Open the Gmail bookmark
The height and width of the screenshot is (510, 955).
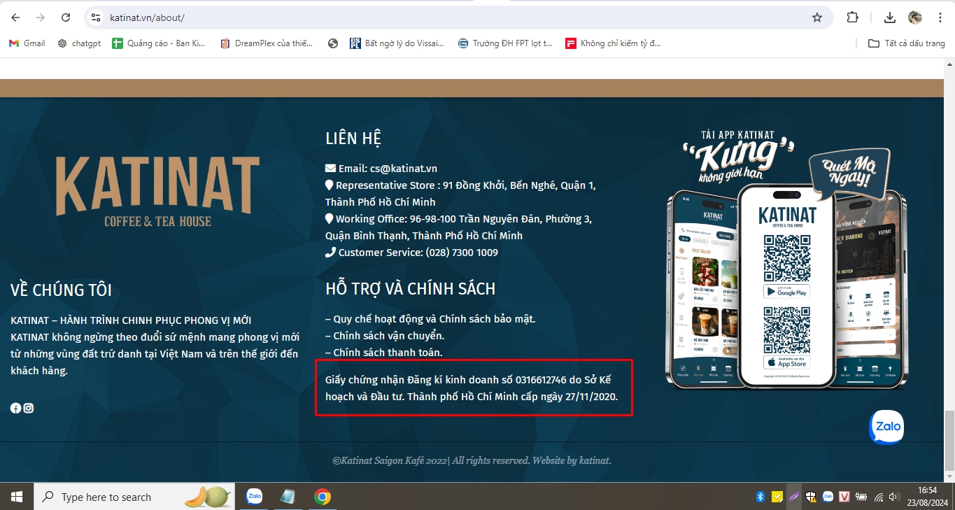(27, 43)
